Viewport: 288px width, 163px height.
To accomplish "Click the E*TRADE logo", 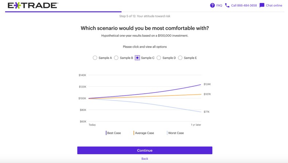I will click(33, 5).
